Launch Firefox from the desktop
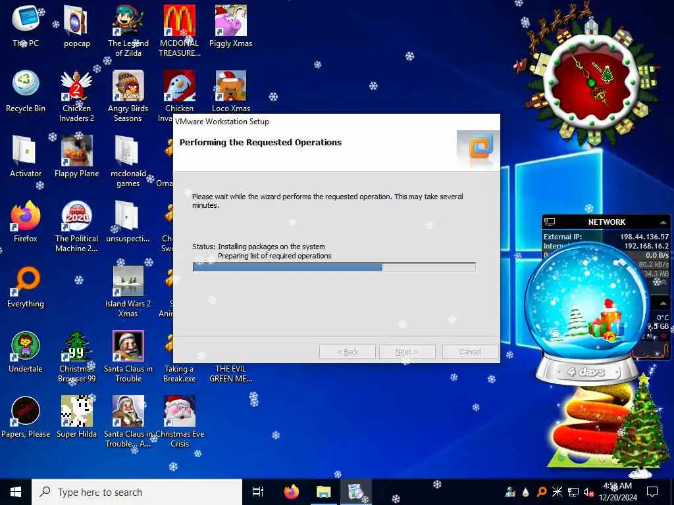The image size is (674, 505). click(x=26, y=221)
